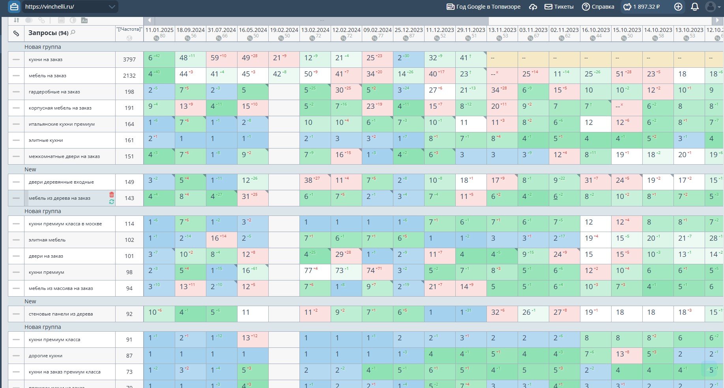
Task: Open the 1 897.32 ₽ balance
Action: pyautogui.click(x=642, y=7)
